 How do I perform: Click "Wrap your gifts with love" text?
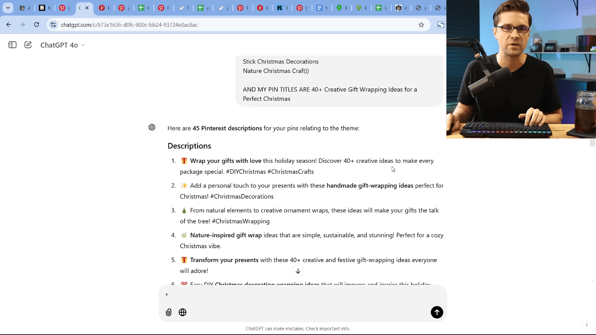pyautogui.click(x=225, y=161)
